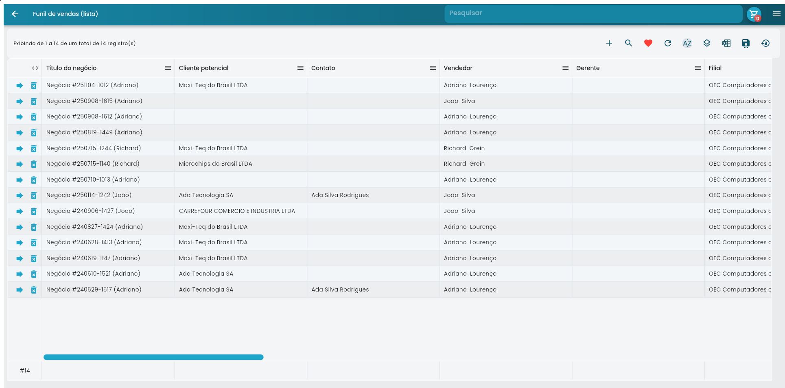Image resolution: width=785 pixels, height=388 pixels.
Task: Open the A-Z sorting options
Action: point(687,43)
